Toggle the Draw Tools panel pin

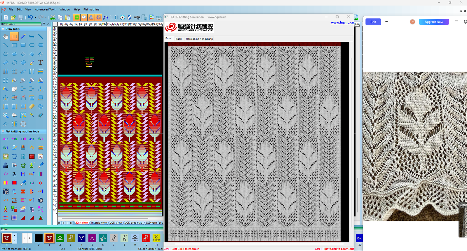44,24
